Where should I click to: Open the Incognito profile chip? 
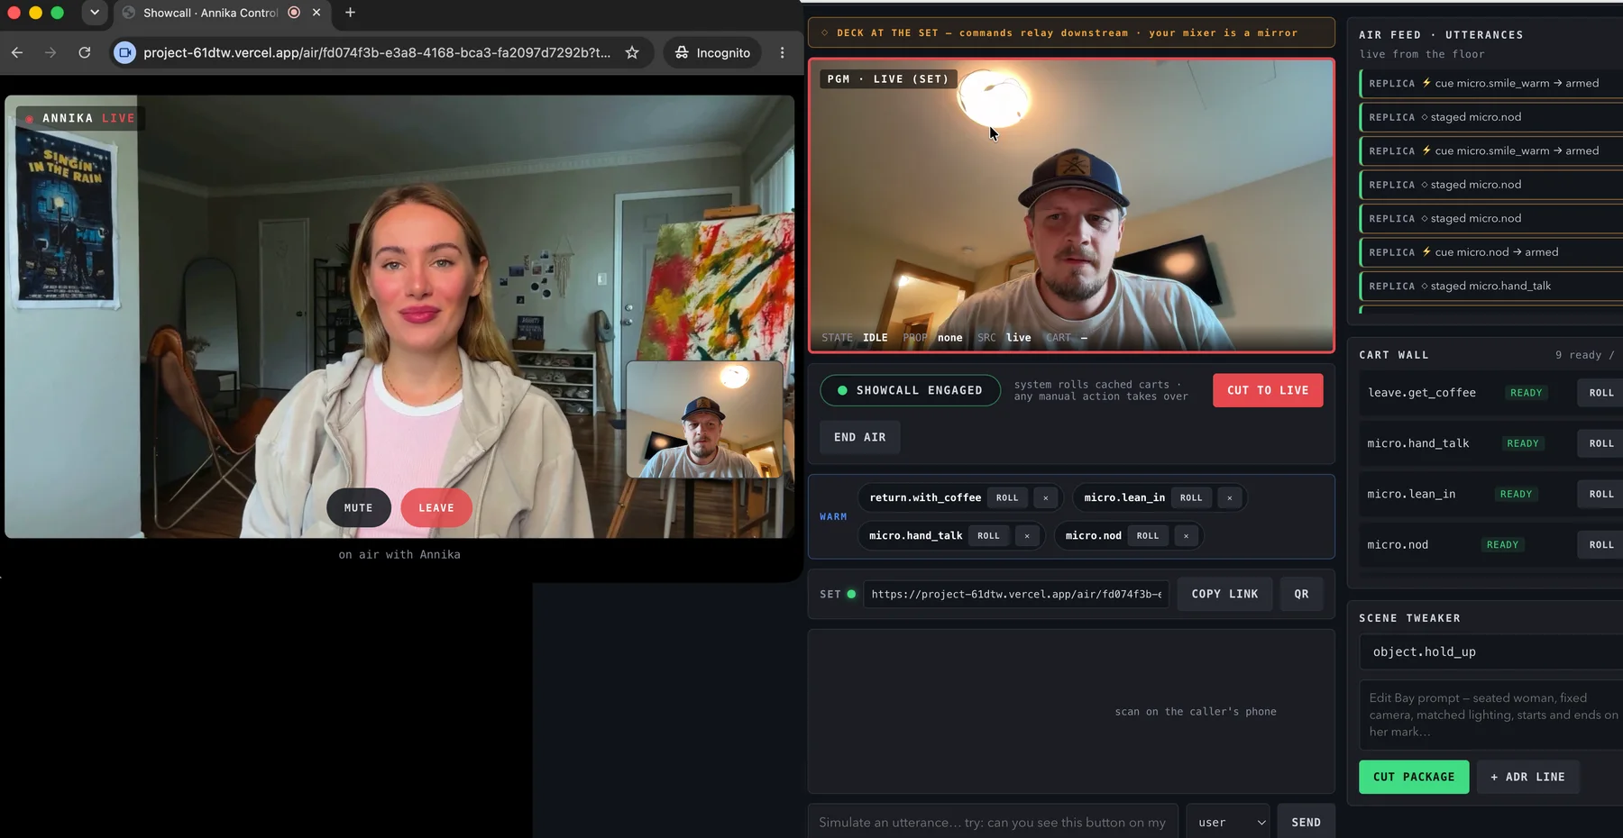pyautogui.click(x=712, y=52)
